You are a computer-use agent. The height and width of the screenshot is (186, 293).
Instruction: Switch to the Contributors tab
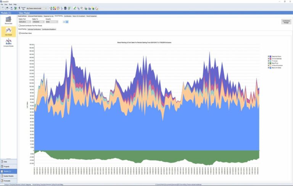click(68, 16)
